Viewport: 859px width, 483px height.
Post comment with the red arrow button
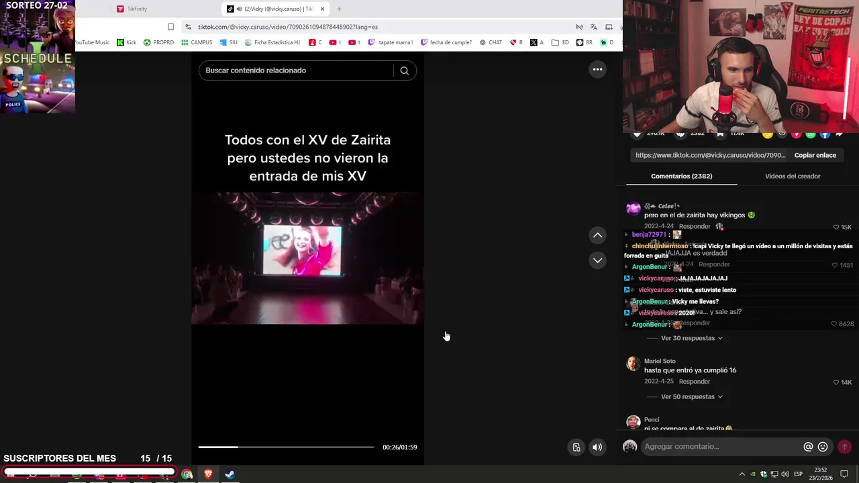(844, 447)
